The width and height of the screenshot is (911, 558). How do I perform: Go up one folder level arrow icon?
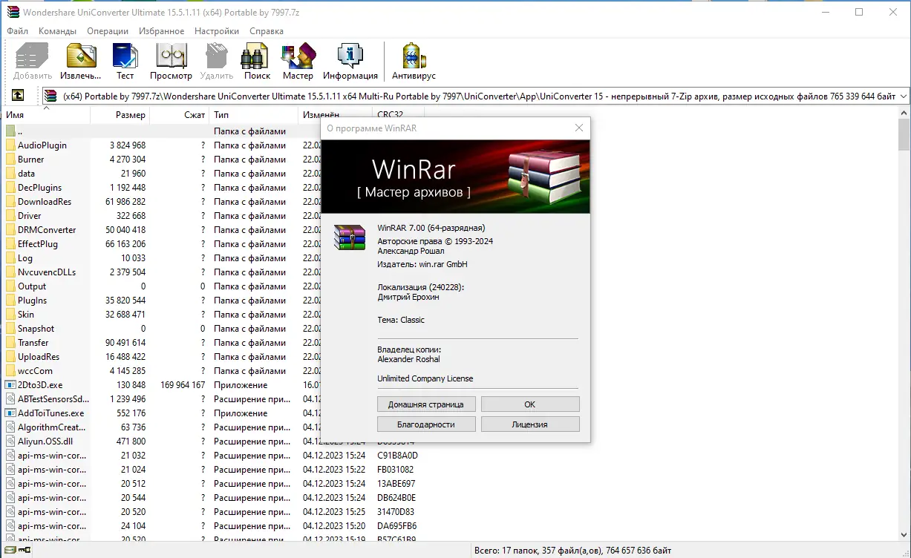click(18, 96)
